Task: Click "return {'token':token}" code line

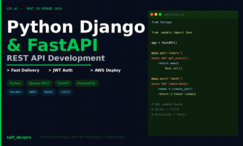Action: click(177, 94)
